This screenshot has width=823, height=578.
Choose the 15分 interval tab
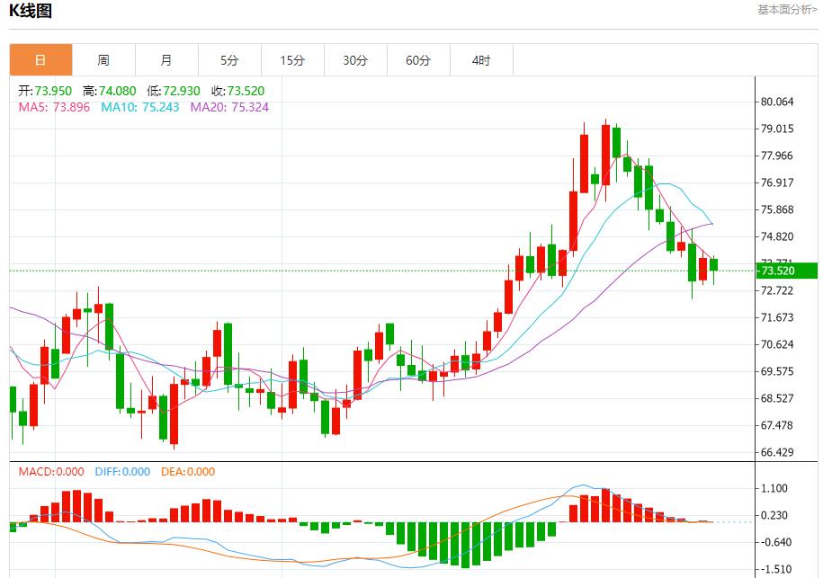click(292, 60)
